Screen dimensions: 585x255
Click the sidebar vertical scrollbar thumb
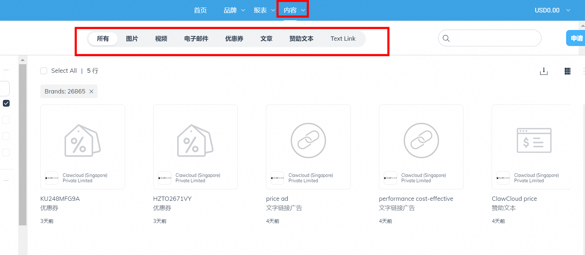[22, 144]
